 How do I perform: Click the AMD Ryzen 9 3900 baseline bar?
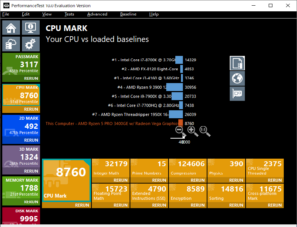175,87
